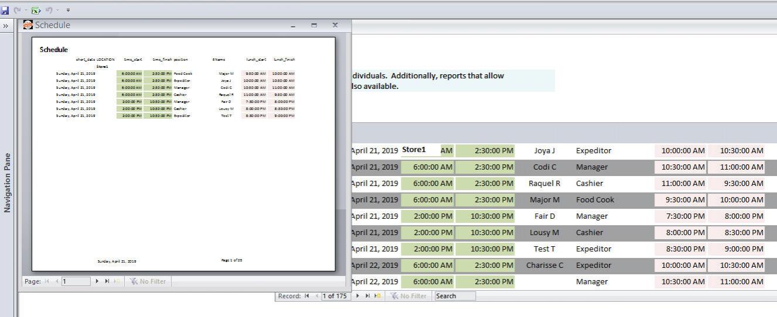The image size is (777, 317).
Task: Expand the Navigation Pane with the double chevron
Action: pyautogui.click(x=5, y=26)
